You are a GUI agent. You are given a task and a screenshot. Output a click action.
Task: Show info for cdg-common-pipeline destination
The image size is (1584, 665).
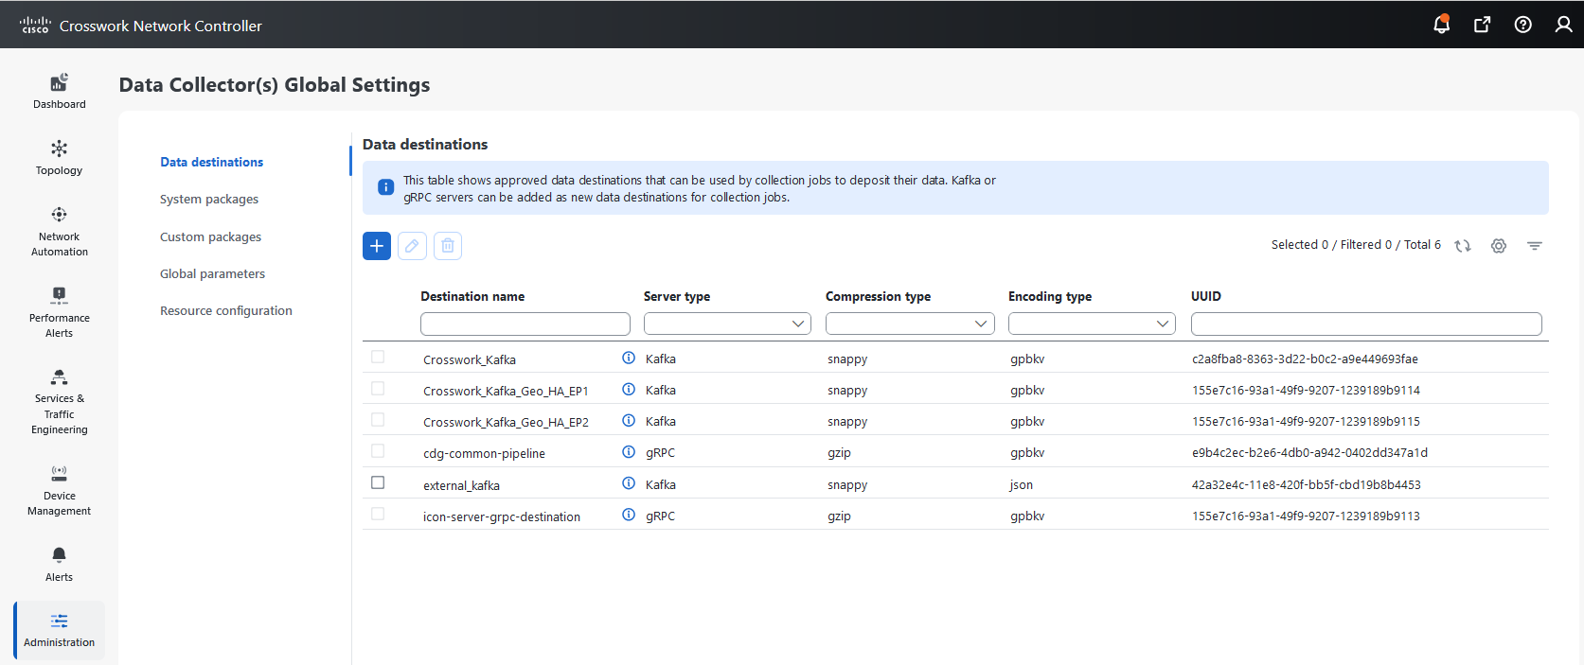[629, 452]
